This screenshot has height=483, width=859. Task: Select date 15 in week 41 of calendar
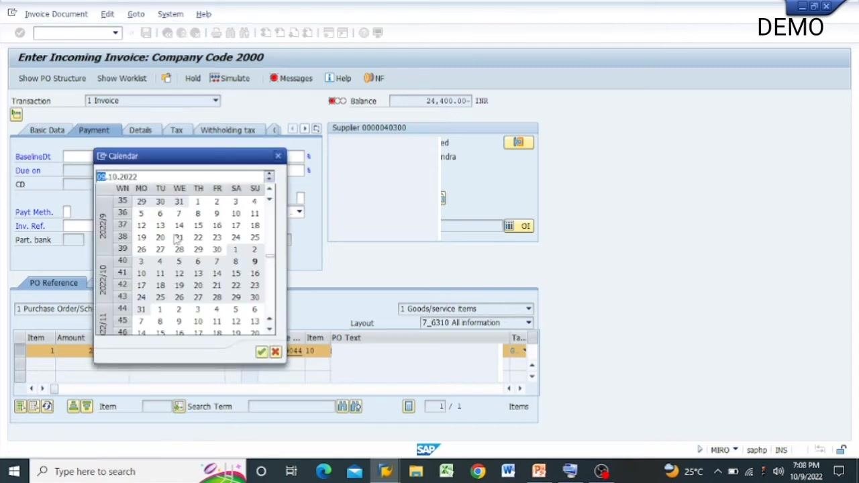236,274
